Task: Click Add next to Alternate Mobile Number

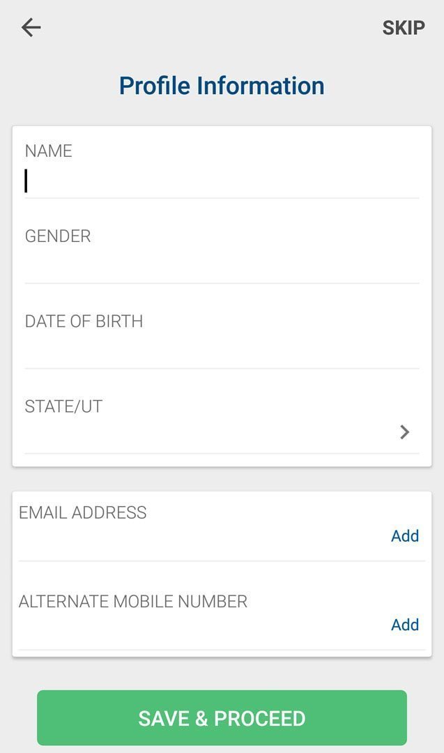Action: [x=405, y=625]
